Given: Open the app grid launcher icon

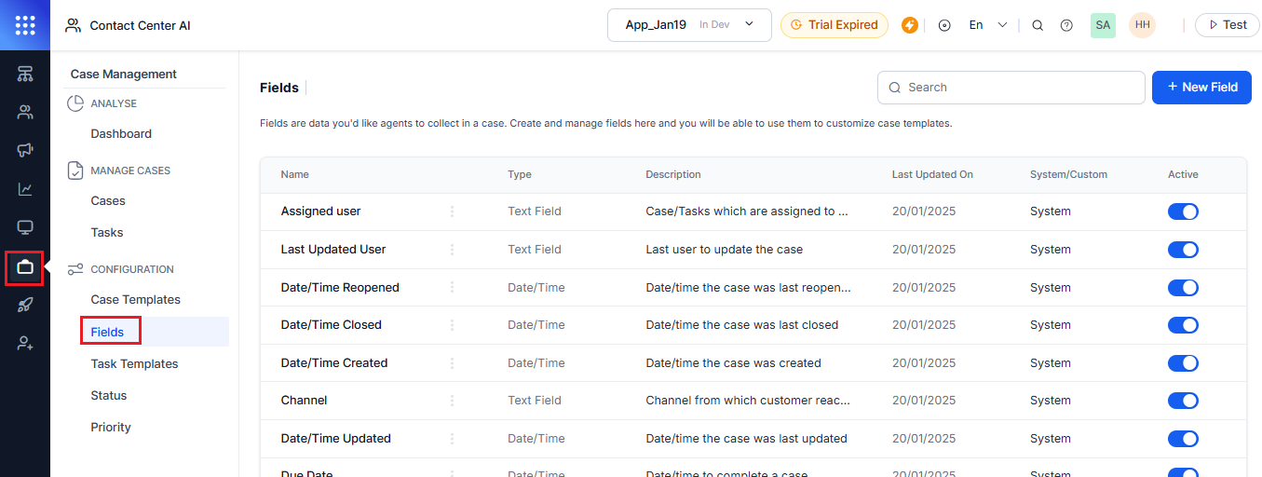Looking at the screenshot, I should [x=25, y=25].
